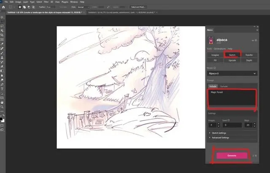The height and width of the screenshot is (173, 270).
Task: Select the Depth tool button
Action: 249,61
